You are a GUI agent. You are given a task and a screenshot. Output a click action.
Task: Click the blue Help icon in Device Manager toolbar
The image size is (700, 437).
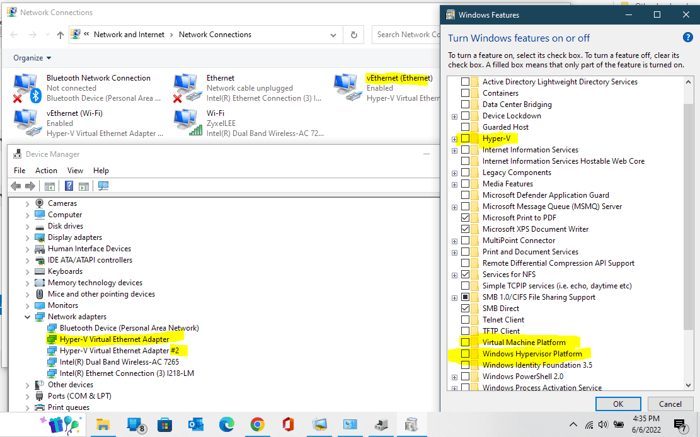[x=69, y=186]
